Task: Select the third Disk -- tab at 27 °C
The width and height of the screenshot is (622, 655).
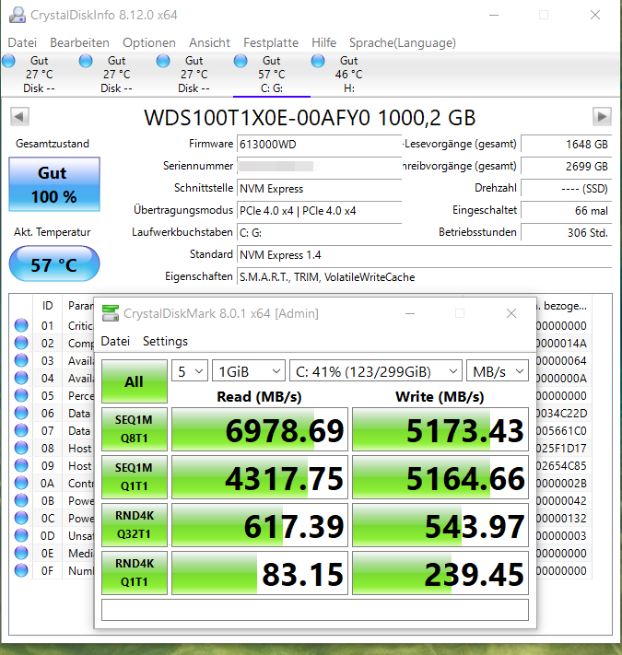Action: [194, 75]
